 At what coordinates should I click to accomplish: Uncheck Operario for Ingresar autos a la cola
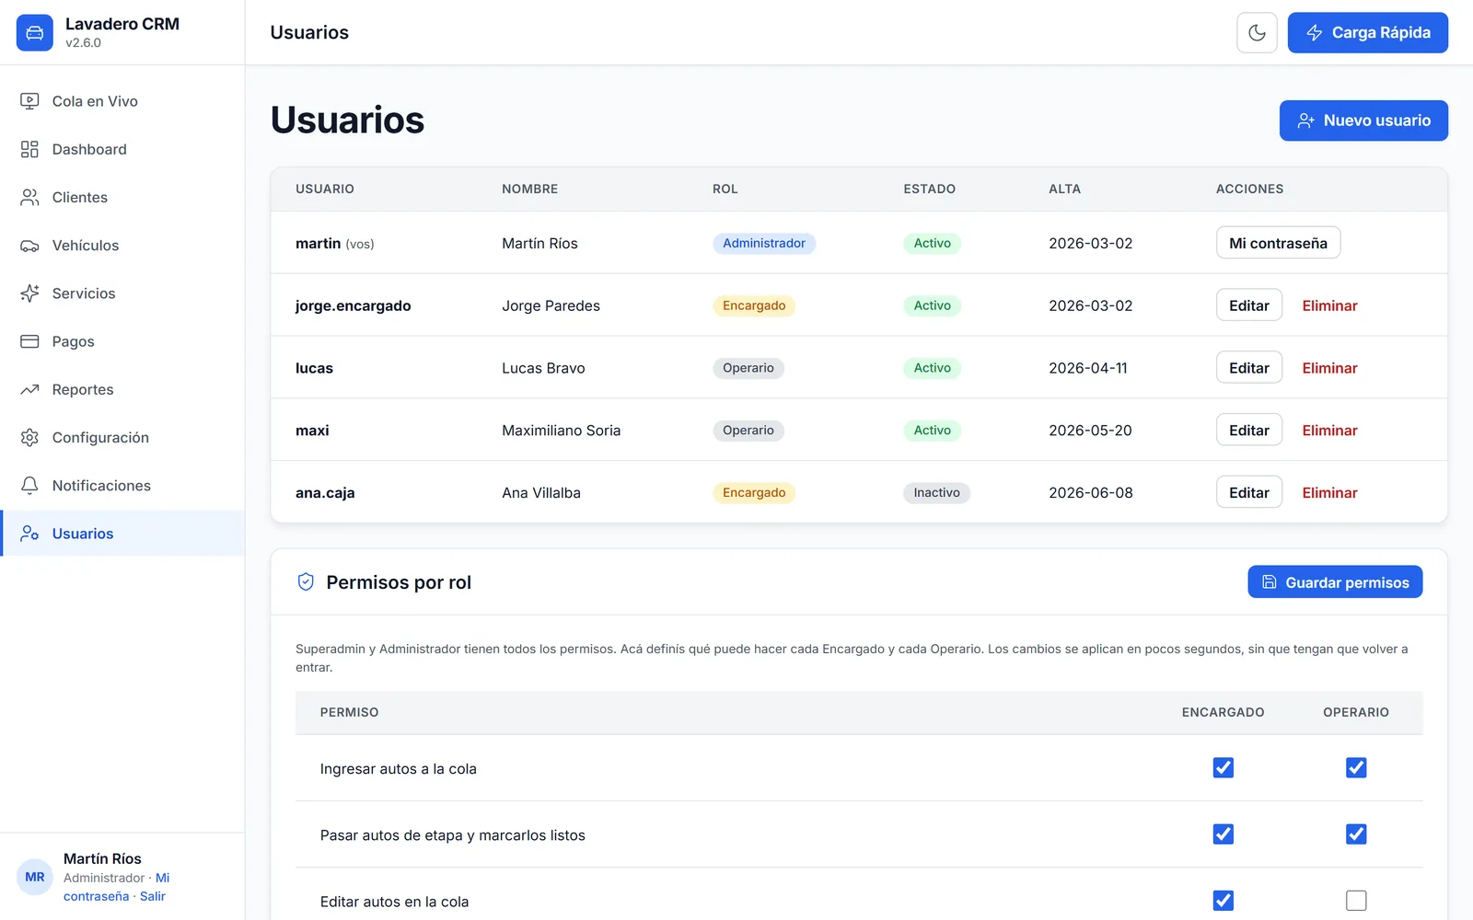1356,767
